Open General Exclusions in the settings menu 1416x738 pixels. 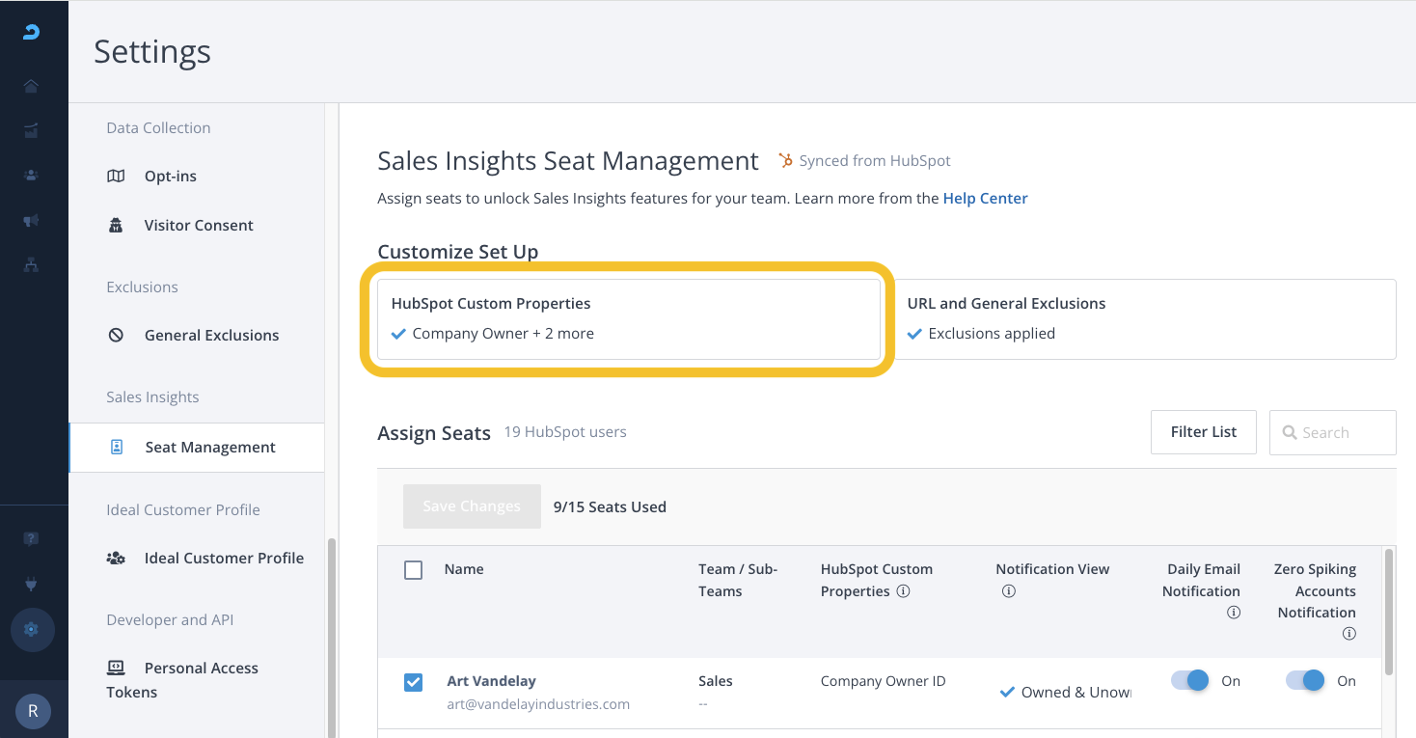point(211,336)
